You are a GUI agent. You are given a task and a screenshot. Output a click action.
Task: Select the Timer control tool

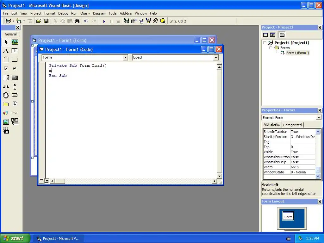coord(6,95)
